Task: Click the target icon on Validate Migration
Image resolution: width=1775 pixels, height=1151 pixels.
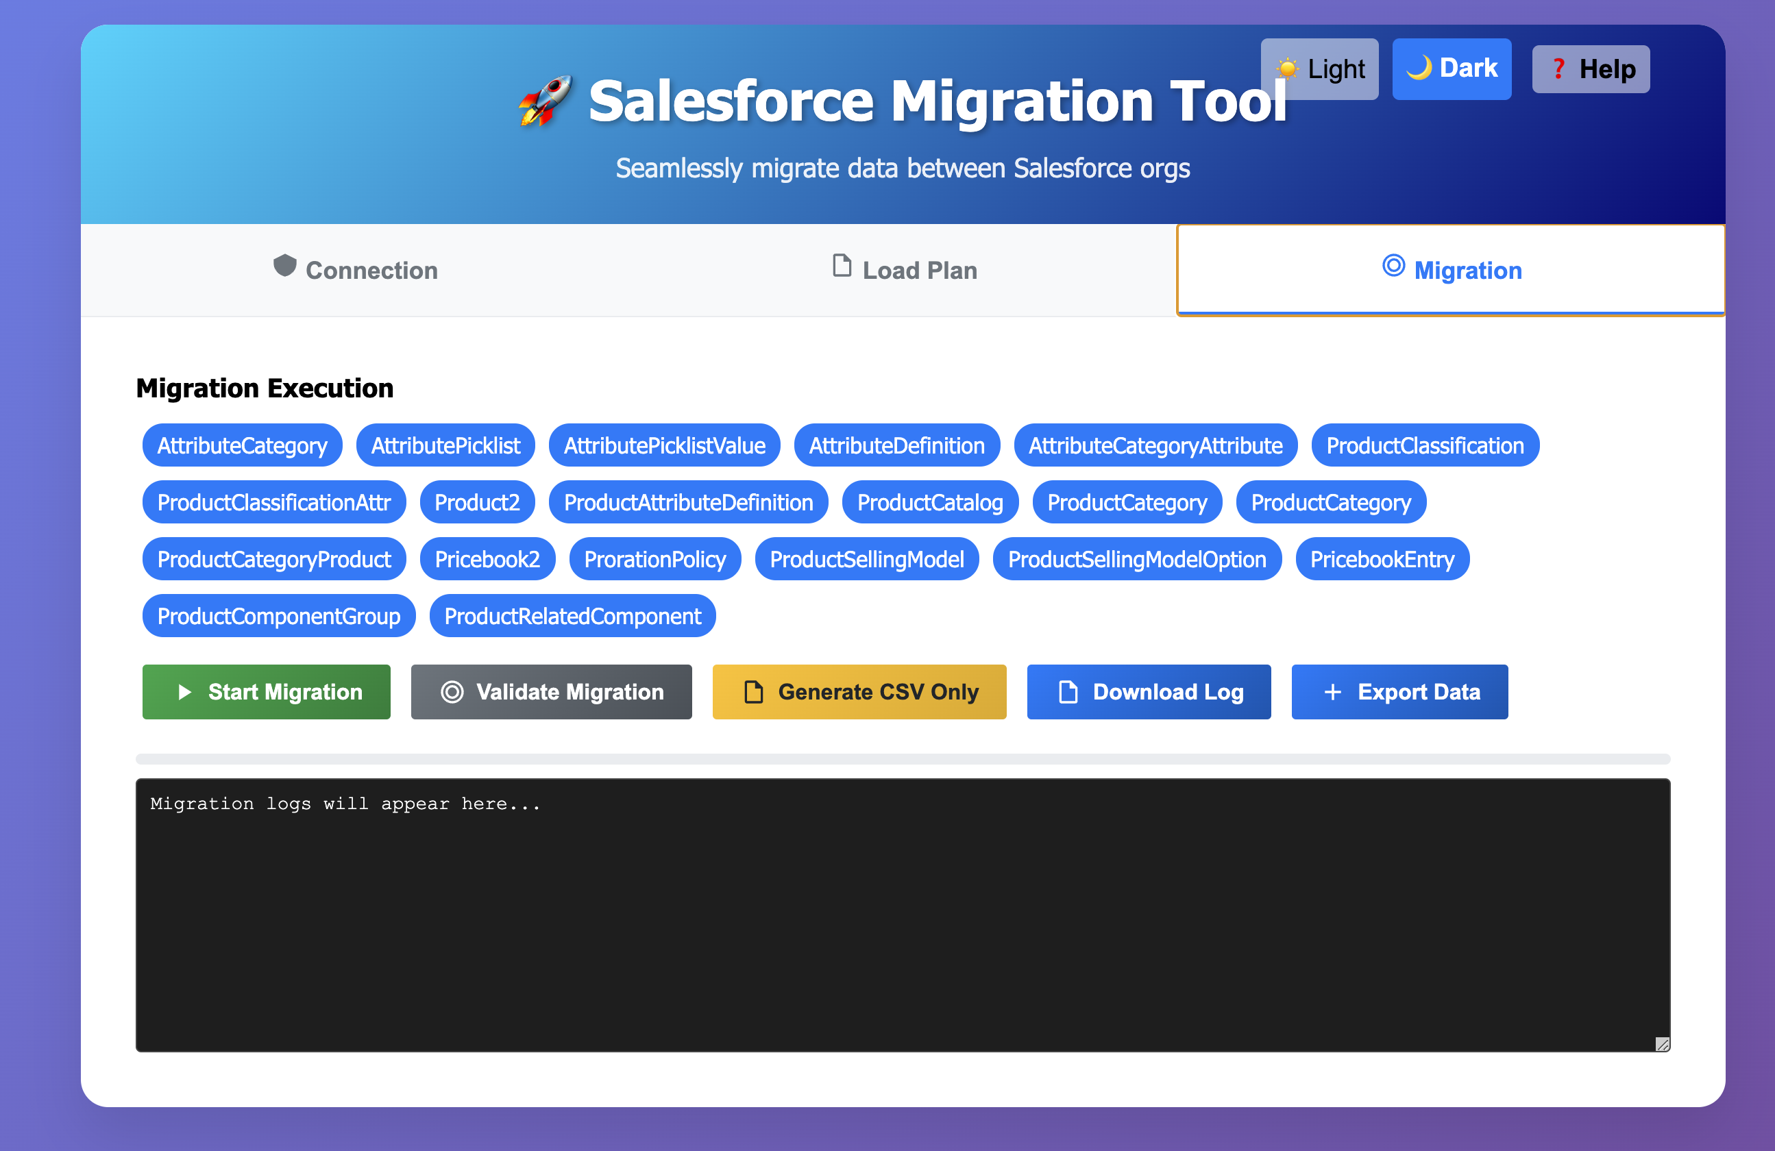Action: (x=452, y=692)
